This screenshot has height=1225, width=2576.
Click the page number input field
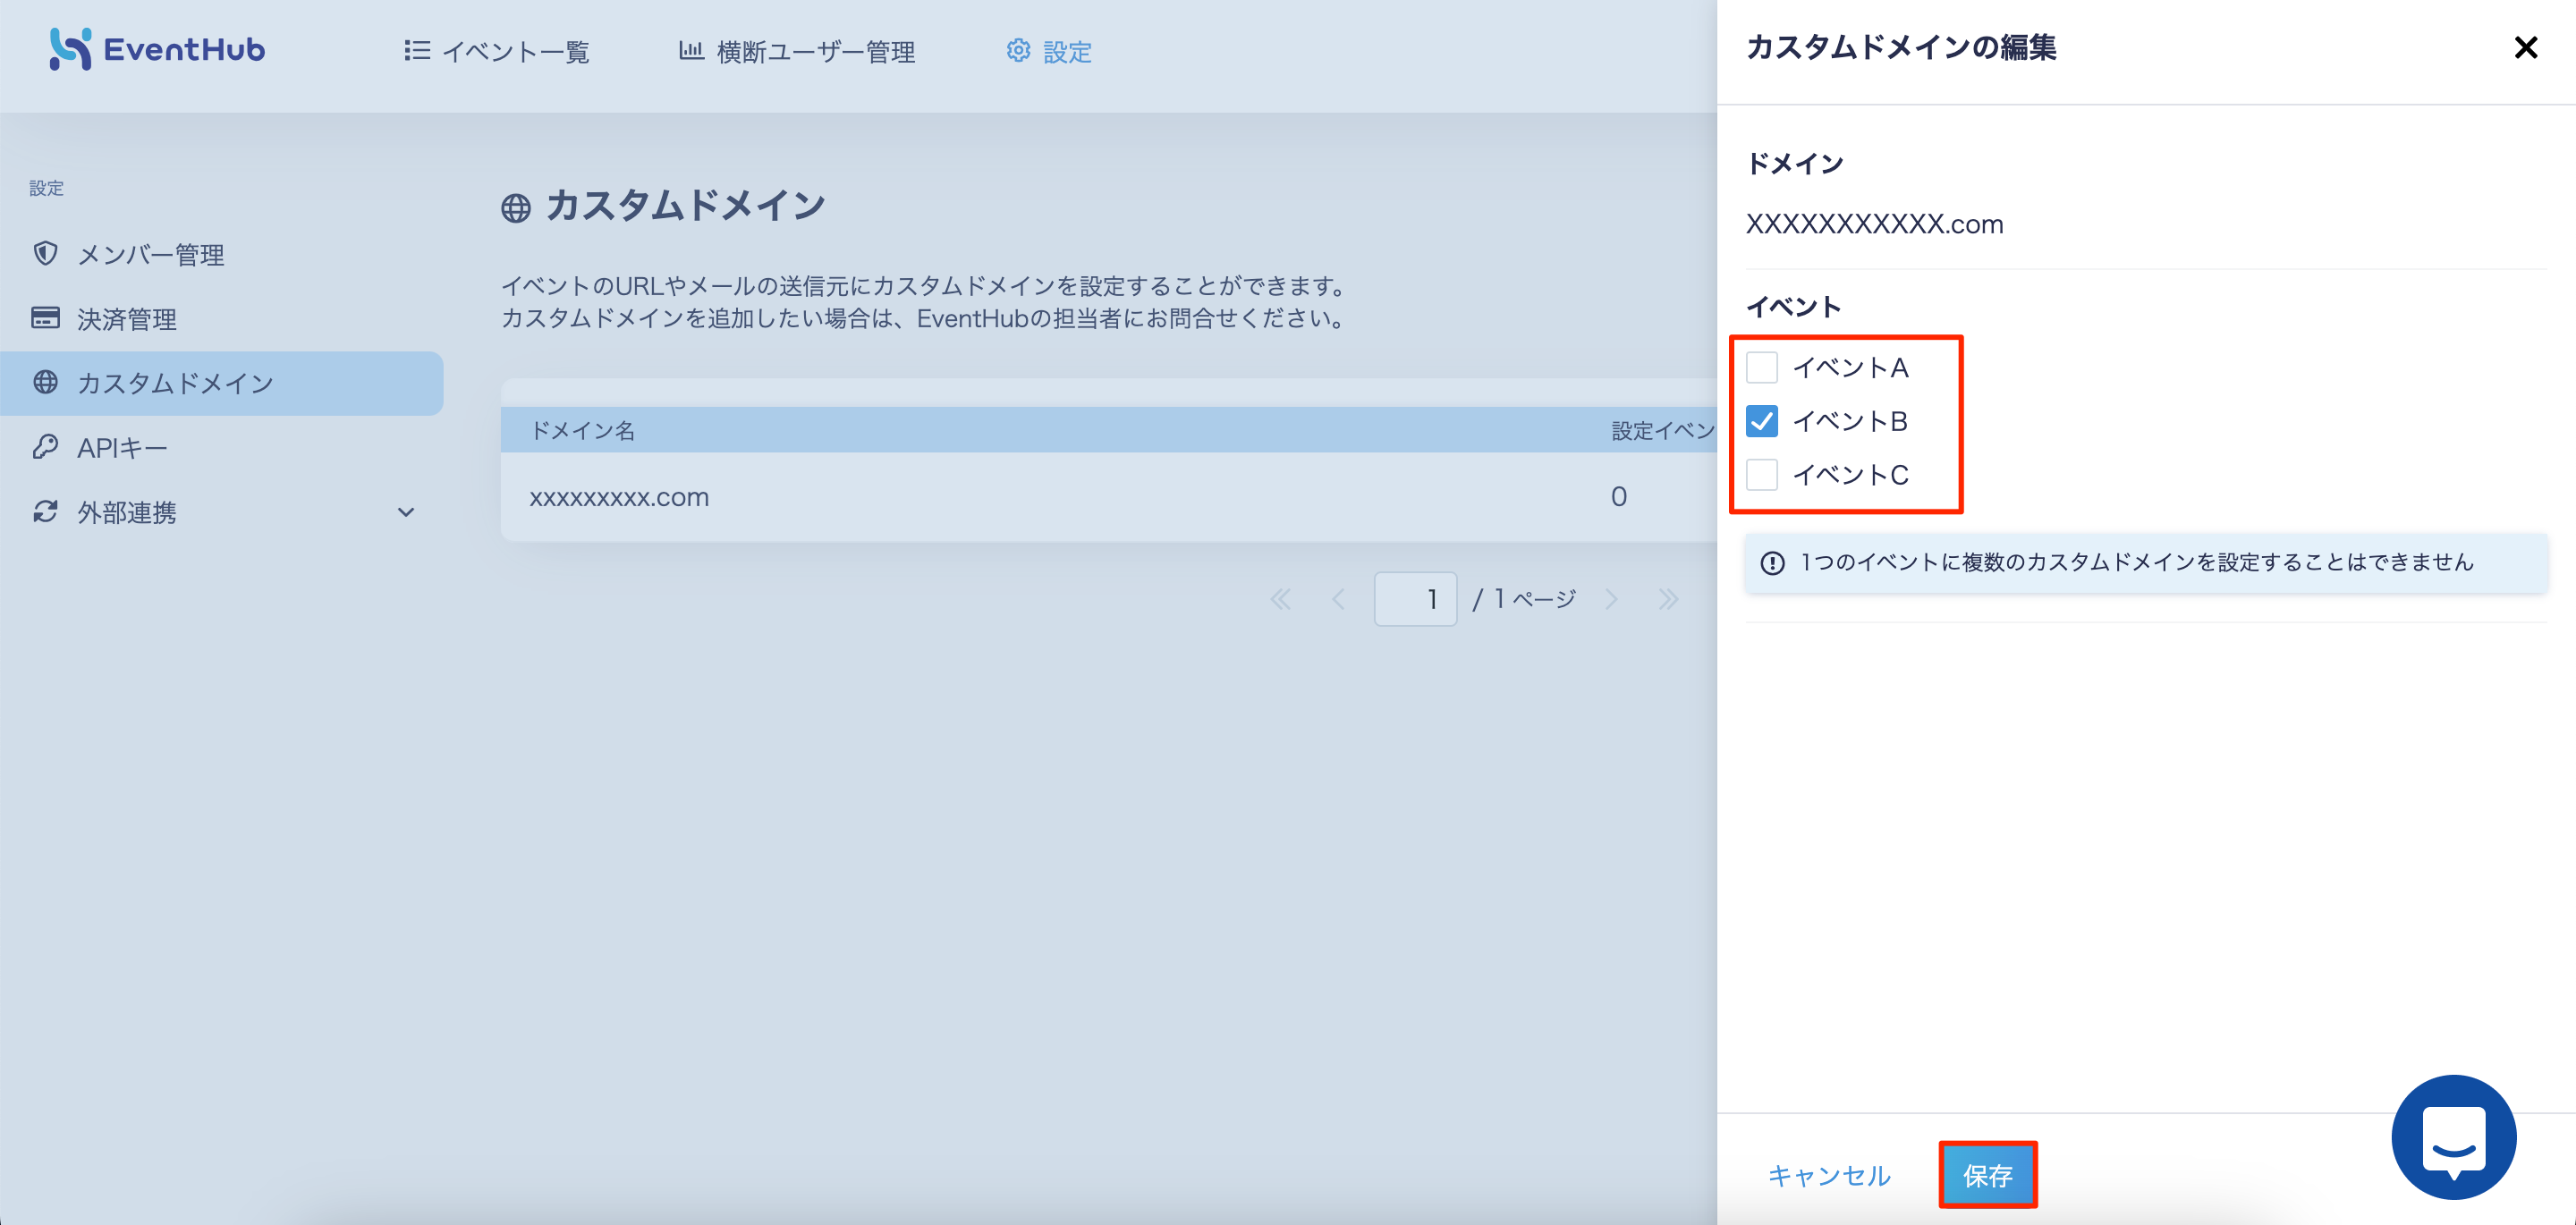coord(1415,598)
